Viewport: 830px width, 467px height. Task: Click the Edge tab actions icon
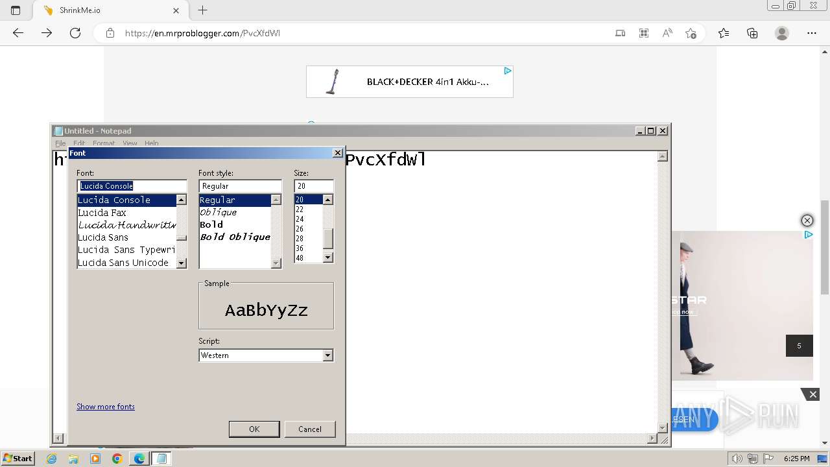click(16, 10)
